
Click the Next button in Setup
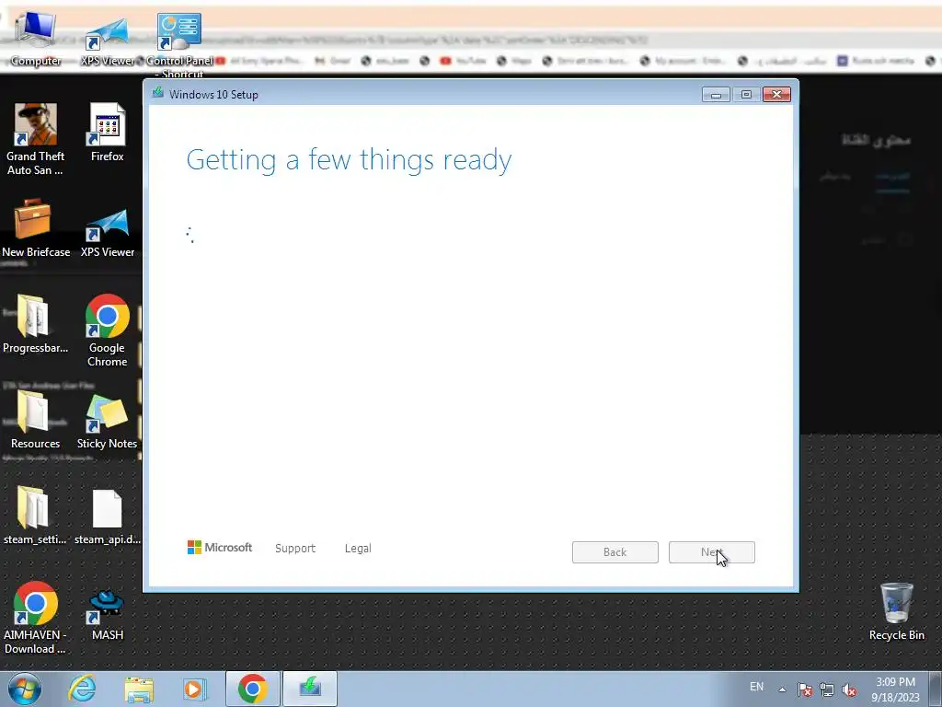pos(711,552)
